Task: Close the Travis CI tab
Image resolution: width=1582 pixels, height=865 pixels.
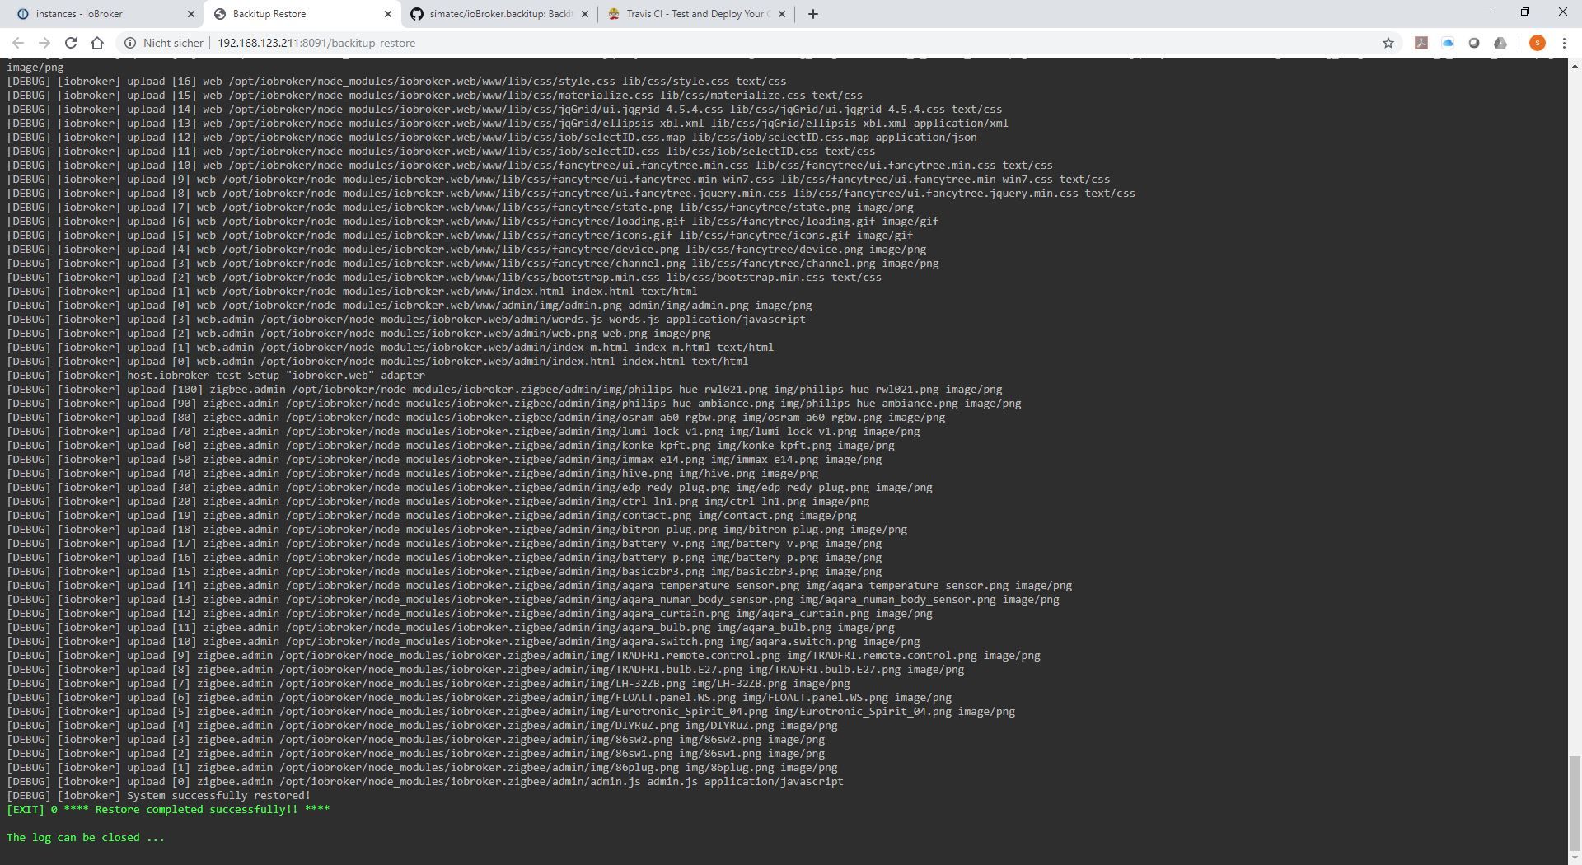Action: [x=782, y=14]
